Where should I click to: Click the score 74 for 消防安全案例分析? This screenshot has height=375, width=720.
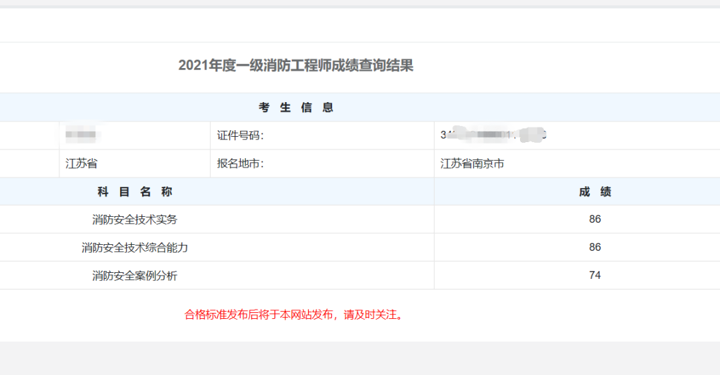[595, 276]
